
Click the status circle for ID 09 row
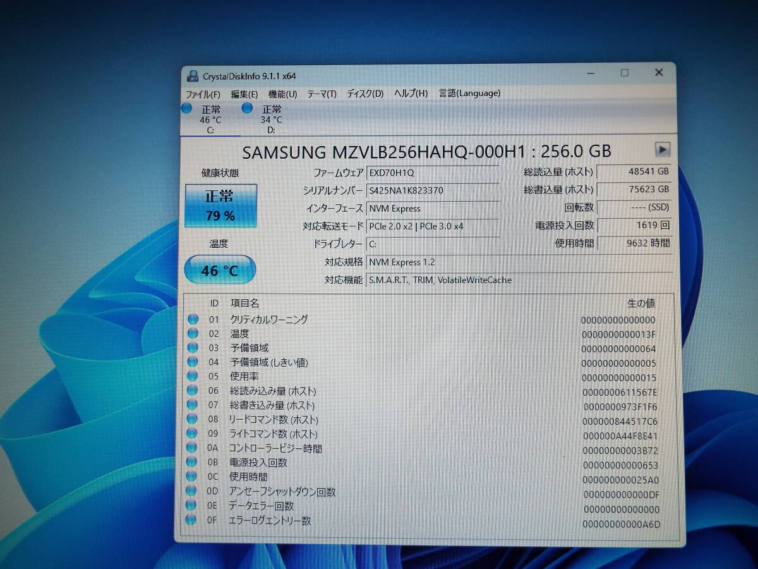point(193,434)
